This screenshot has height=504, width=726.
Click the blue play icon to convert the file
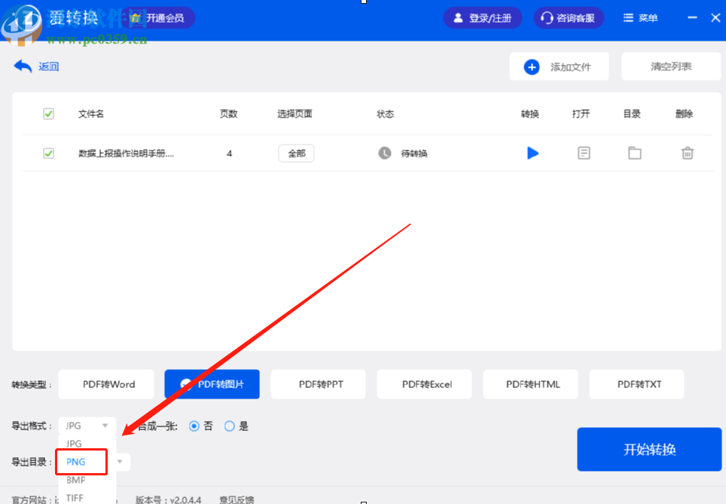pyautogui.click(x=532, y=153)
